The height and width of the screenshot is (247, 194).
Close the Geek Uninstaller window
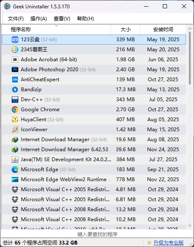click(x=184, y=7)
